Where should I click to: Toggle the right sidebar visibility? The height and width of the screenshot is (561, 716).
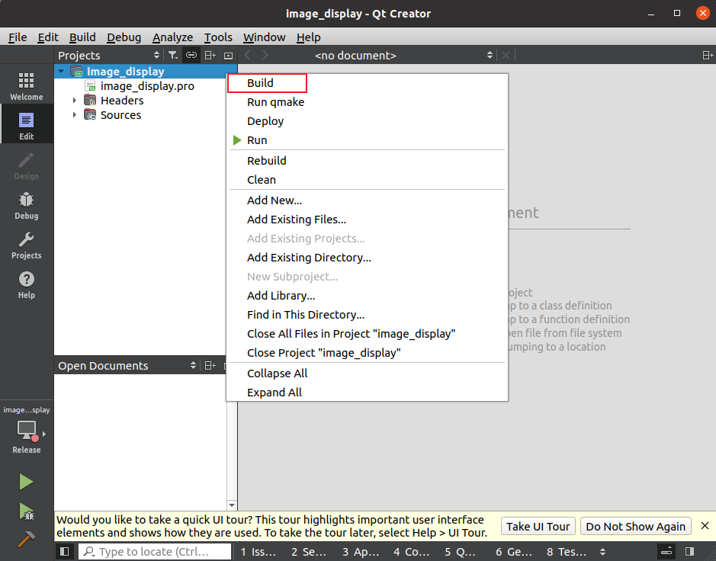(690, 551)
